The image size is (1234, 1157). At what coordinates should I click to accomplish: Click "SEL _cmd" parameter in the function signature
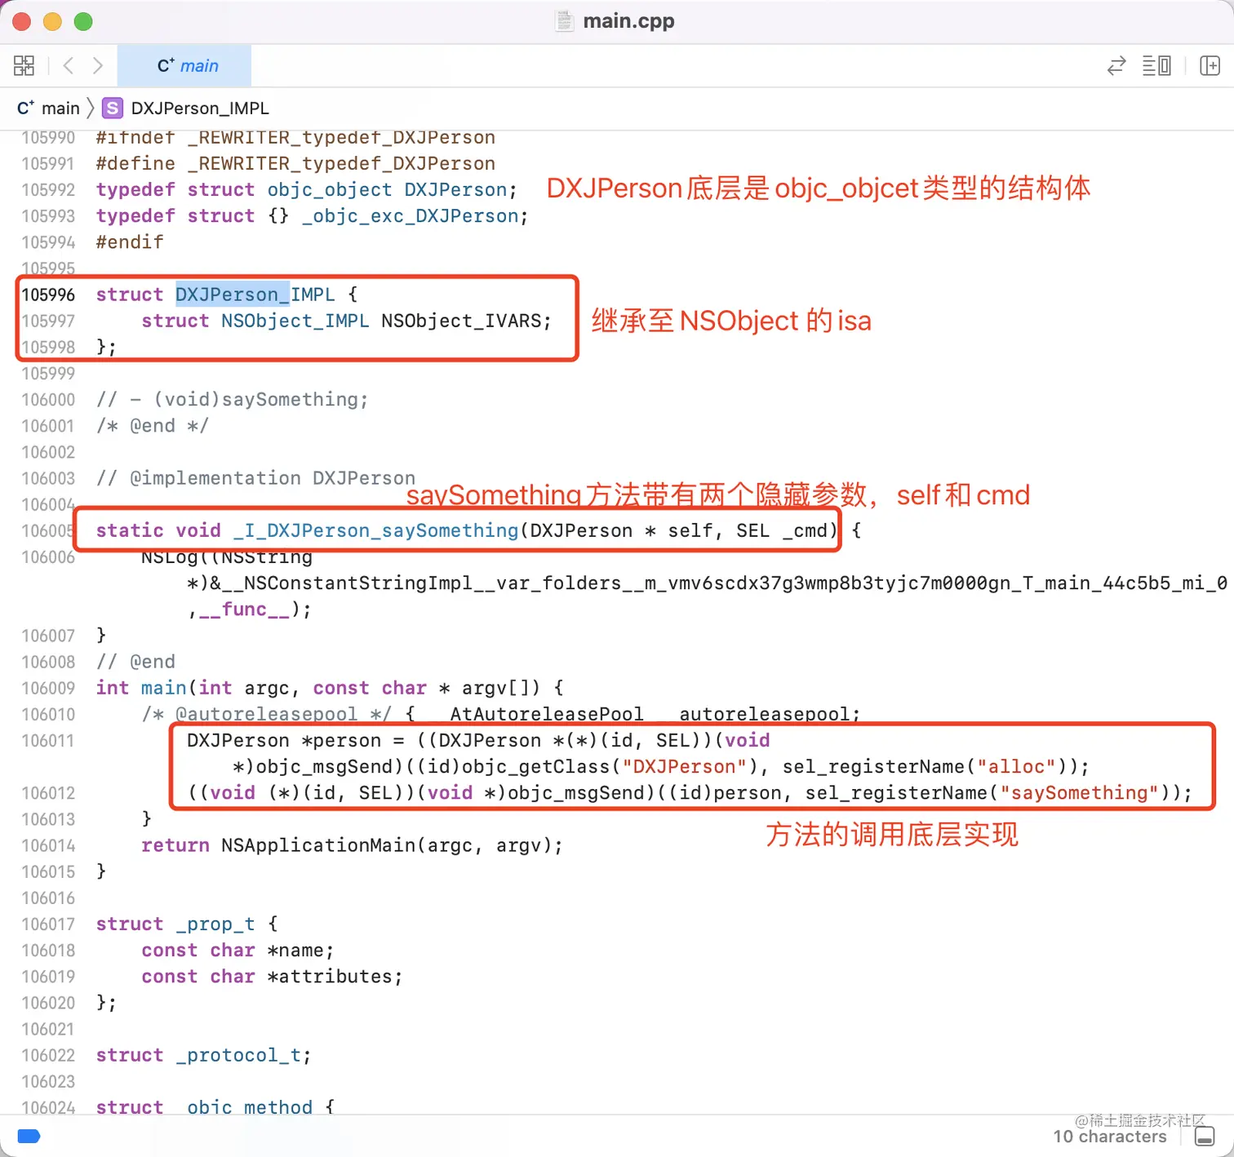782,530
